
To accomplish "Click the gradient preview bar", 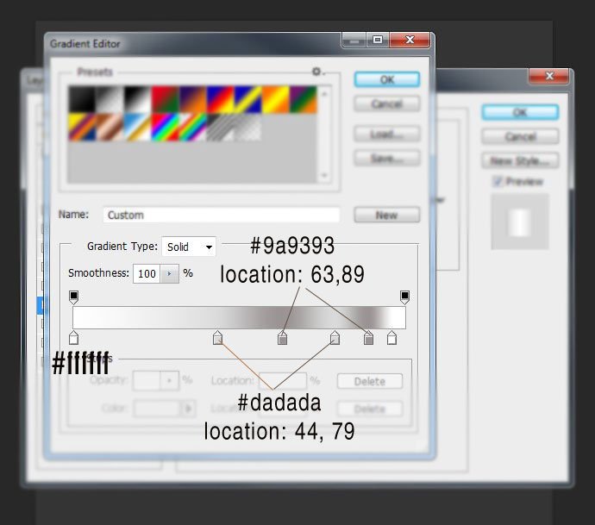I will (239, 317).
